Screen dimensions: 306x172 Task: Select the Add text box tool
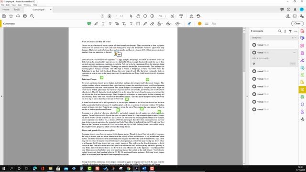pos(138,23)
